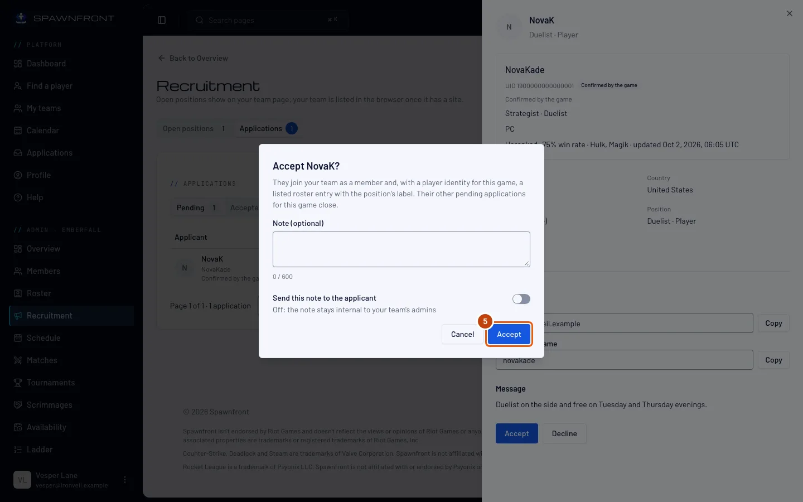Image resolution: width=803 pixels, height=502 pixels.
Task: Open the Matches page
Action: (71, 360)
